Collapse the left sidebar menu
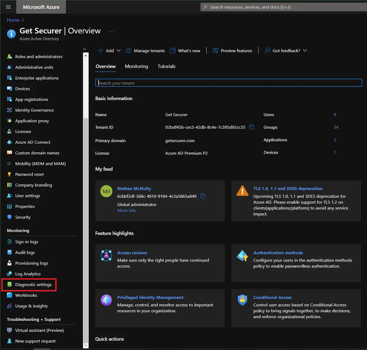 pos(85,49)
